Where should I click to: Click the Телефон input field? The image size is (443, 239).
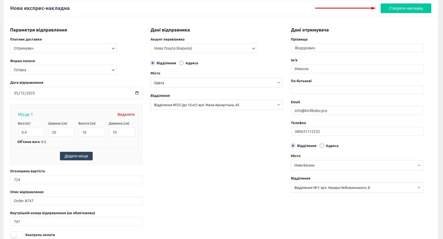357,132
